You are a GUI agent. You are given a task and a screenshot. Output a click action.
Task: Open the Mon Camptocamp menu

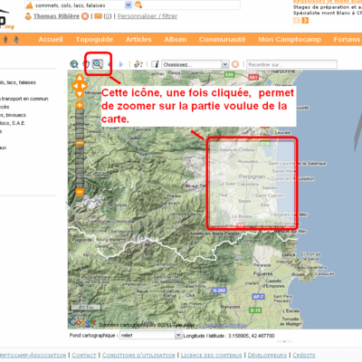point(290,39)
